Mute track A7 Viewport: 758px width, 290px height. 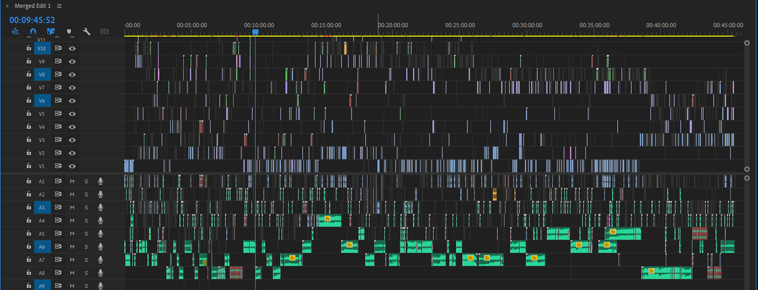coord(73,260)
